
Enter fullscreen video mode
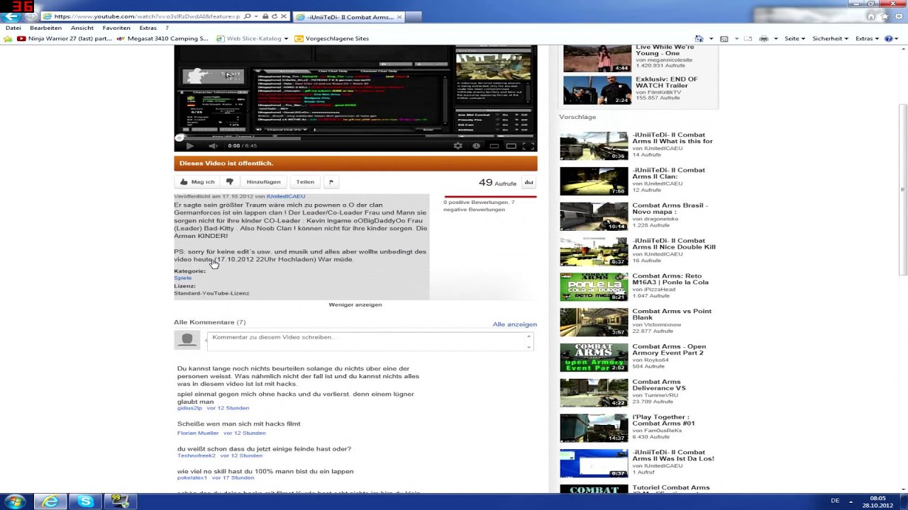point(528,146)
